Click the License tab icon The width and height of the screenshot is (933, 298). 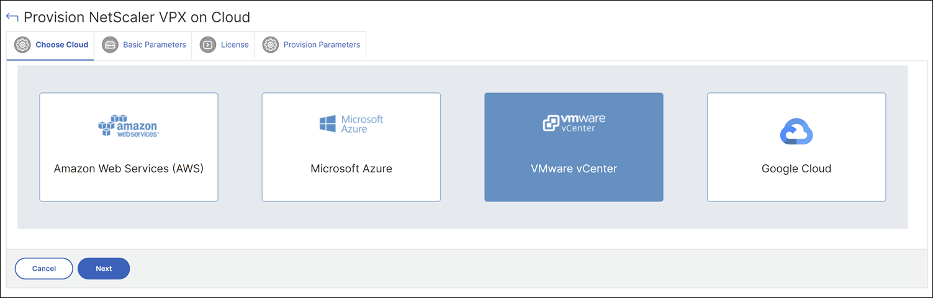(208, 45)
